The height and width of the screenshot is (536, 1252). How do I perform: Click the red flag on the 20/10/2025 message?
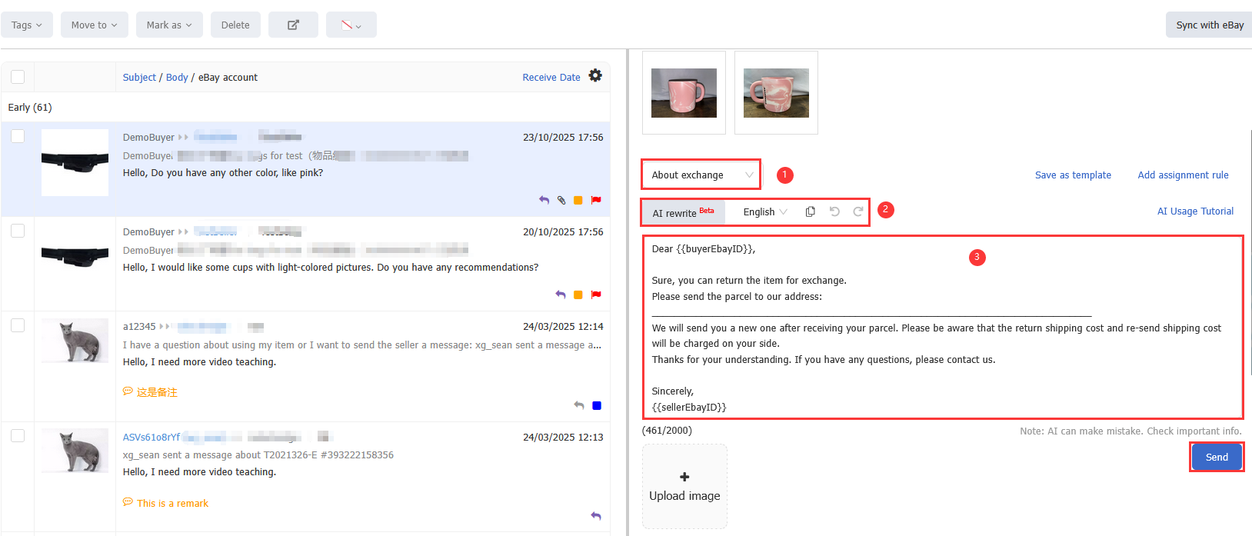596,295
